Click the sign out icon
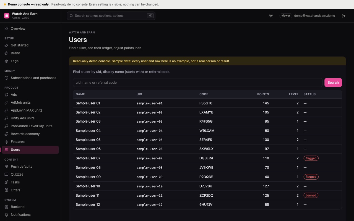This screenshot has width=354, height=221. [343, 16]
